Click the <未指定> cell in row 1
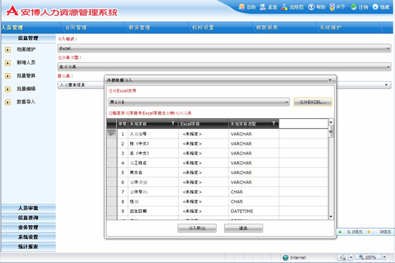 (x=203, y=134)
